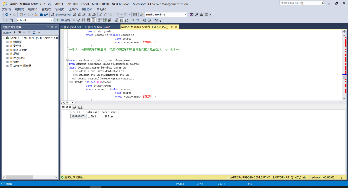Click Display Estimated Execution Plan icon
The image size is (348, 188).
(83, 20)
